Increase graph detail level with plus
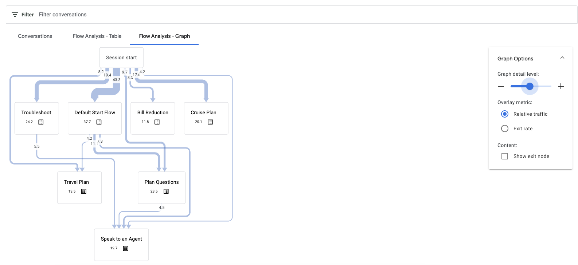Viewport: 578px width, 265px height. [561, 86]
